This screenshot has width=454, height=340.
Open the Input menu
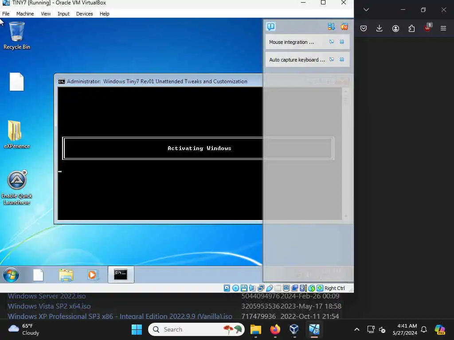[x=63, y=14]
